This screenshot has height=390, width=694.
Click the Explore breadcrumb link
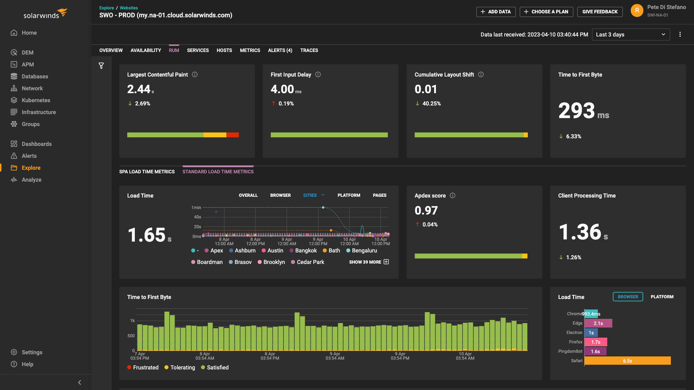tap(107, 8)
